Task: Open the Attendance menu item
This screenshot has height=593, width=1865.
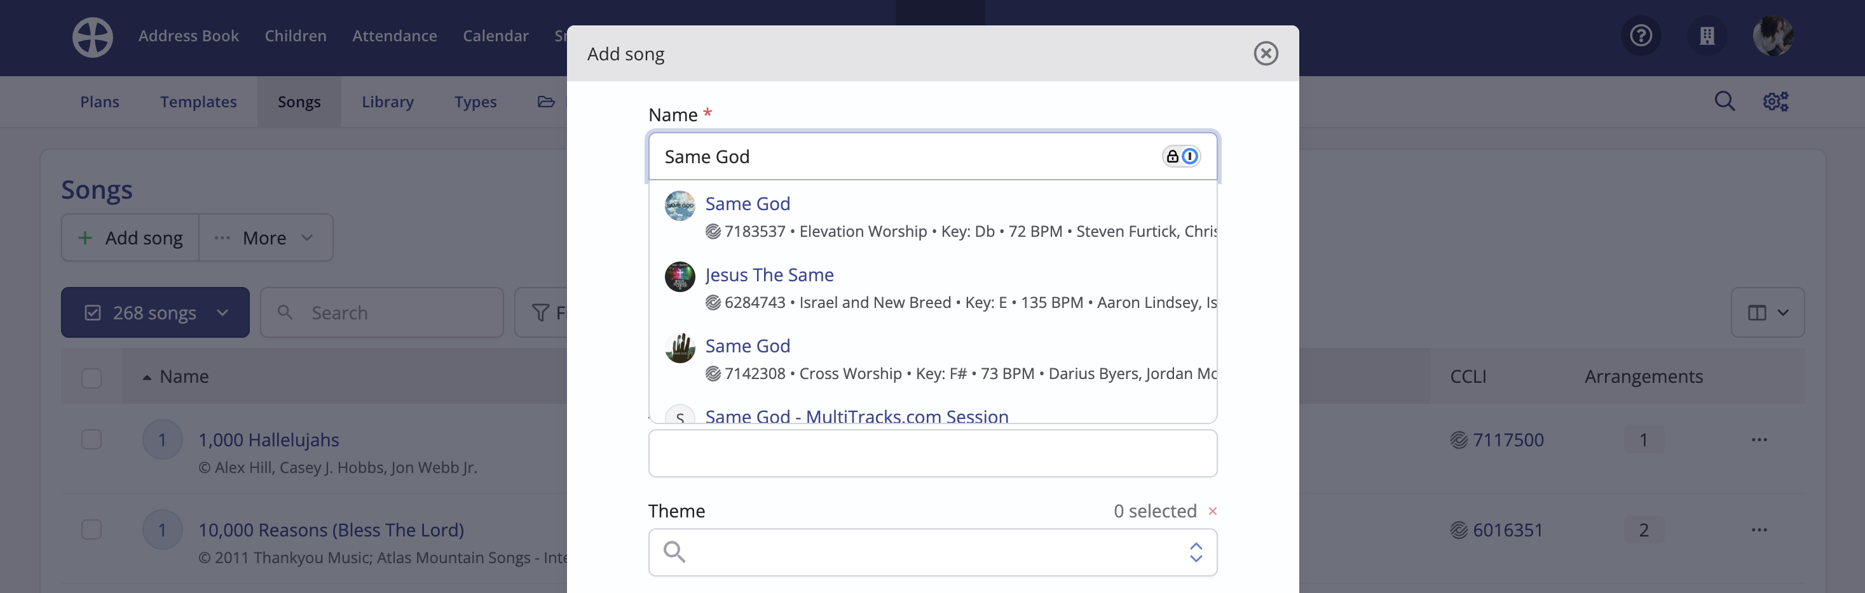Action: tap(395, 36)
